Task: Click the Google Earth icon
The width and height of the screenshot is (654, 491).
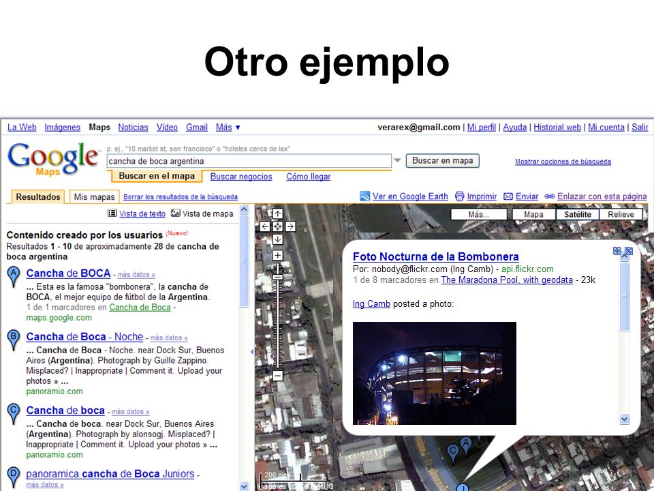Action: [365, 196]
